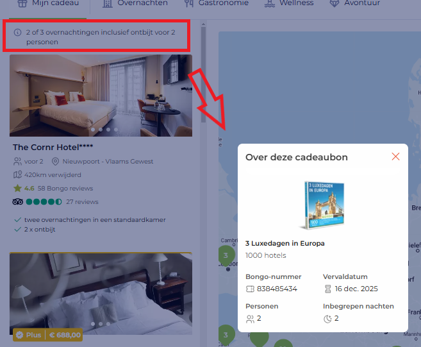
Task: Select the Wellness tab
Action: point(289,3)
